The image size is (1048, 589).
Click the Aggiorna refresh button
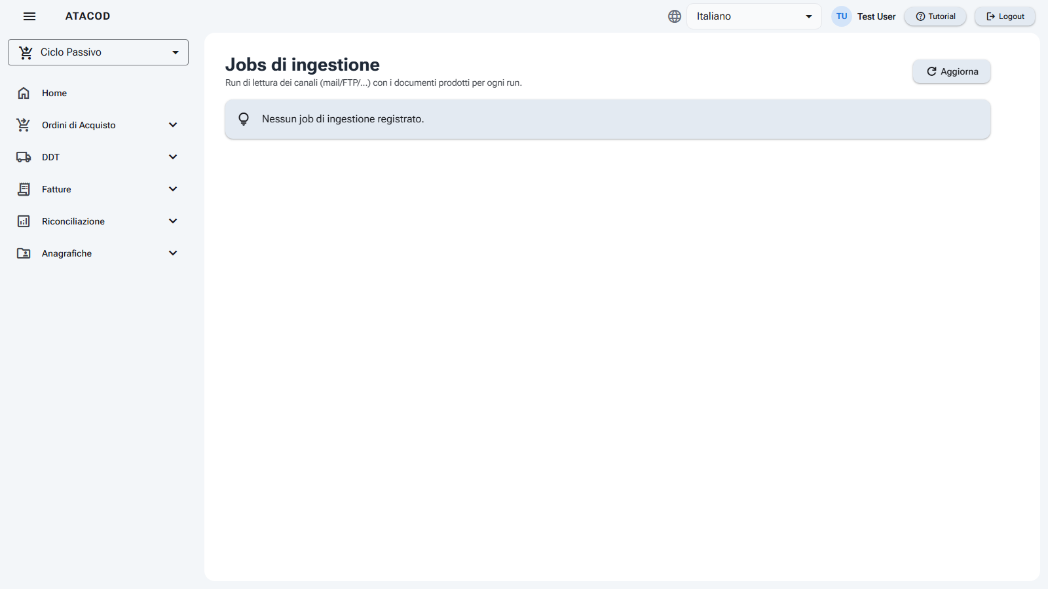(952, 71)
